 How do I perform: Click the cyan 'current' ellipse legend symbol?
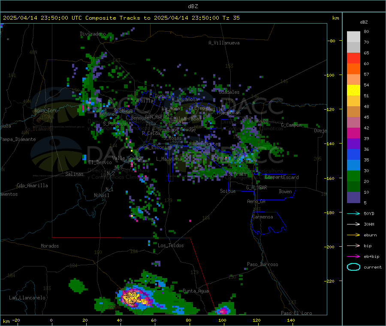[353, 267]
